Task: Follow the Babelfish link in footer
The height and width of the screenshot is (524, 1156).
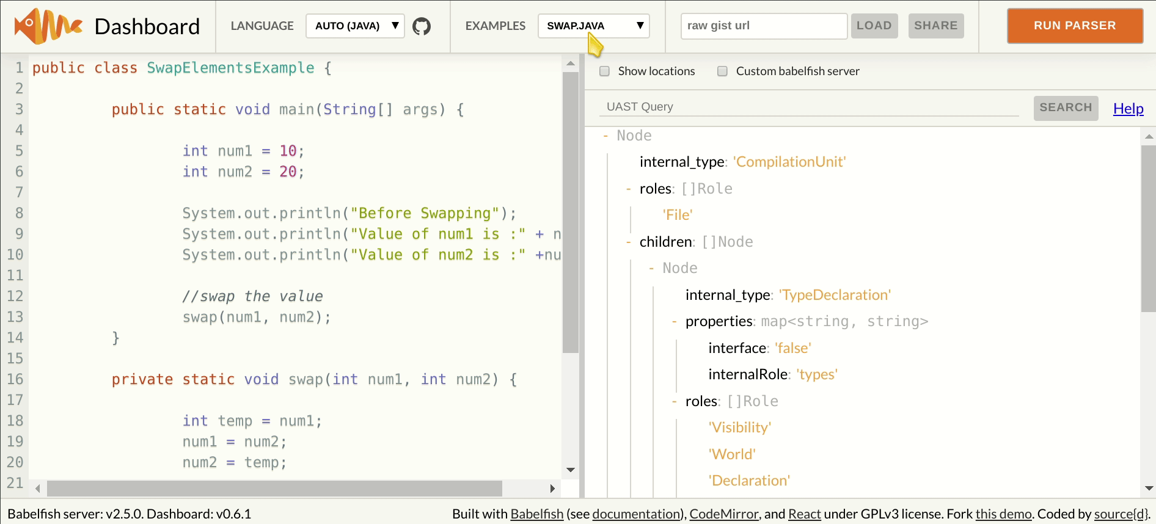Action: coord(536,514)
